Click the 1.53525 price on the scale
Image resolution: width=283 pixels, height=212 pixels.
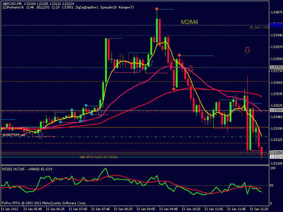(277, 105)
